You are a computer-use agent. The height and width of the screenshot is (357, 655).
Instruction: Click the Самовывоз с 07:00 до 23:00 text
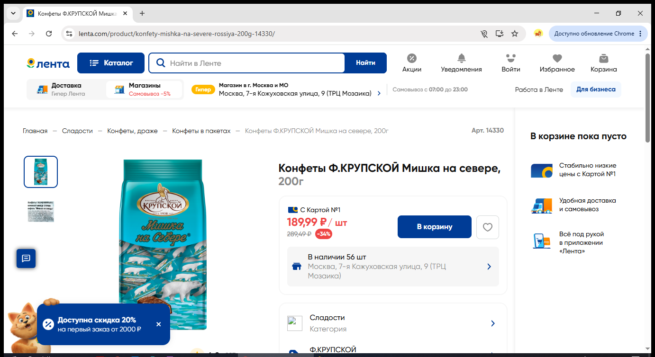(x=430, y=89)
